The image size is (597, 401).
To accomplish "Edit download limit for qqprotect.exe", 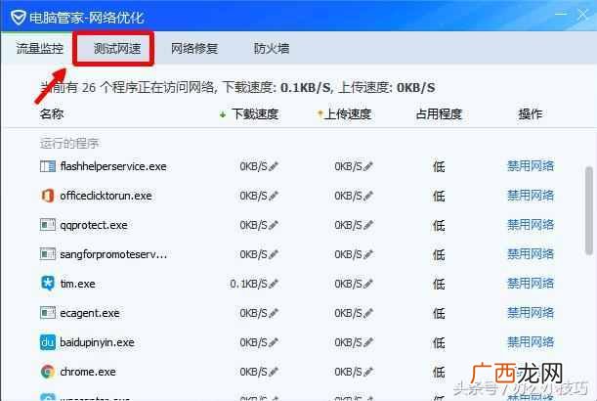I will 274,225.
